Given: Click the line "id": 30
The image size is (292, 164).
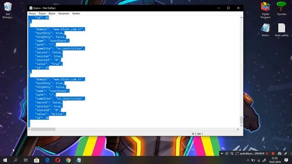Looking at the screenshot, I should coord(42,118).
